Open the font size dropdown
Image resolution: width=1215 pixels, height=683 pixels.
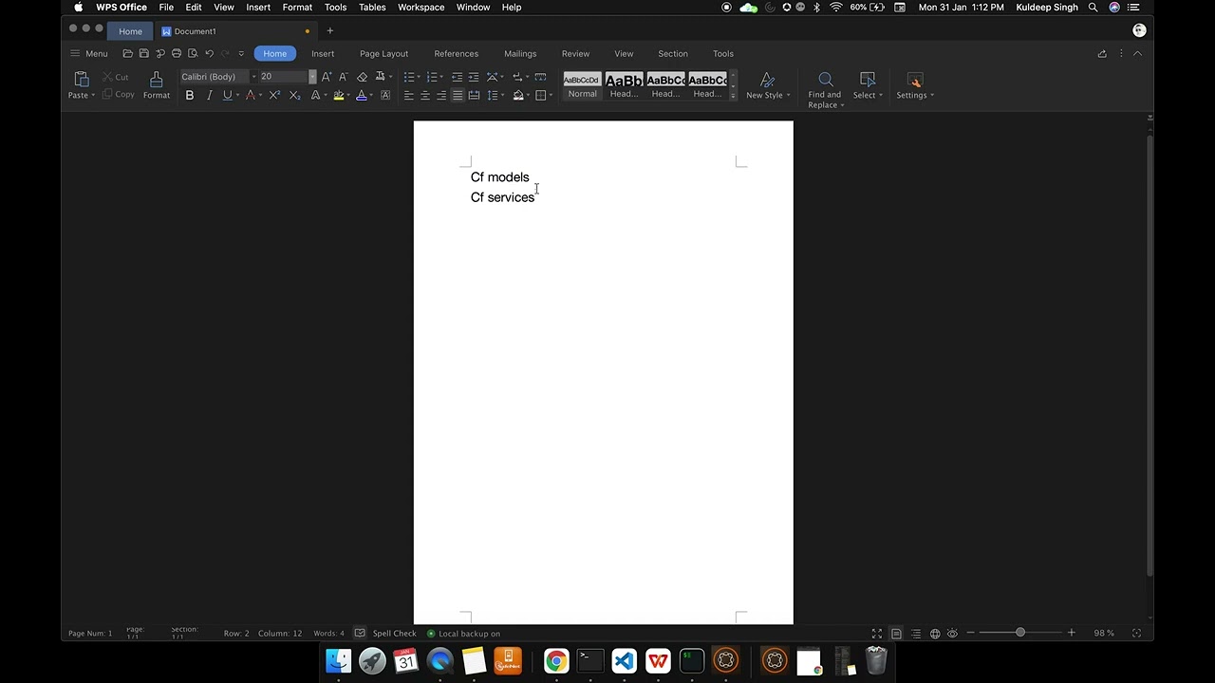pyautogui.click(x=312, y=77)
